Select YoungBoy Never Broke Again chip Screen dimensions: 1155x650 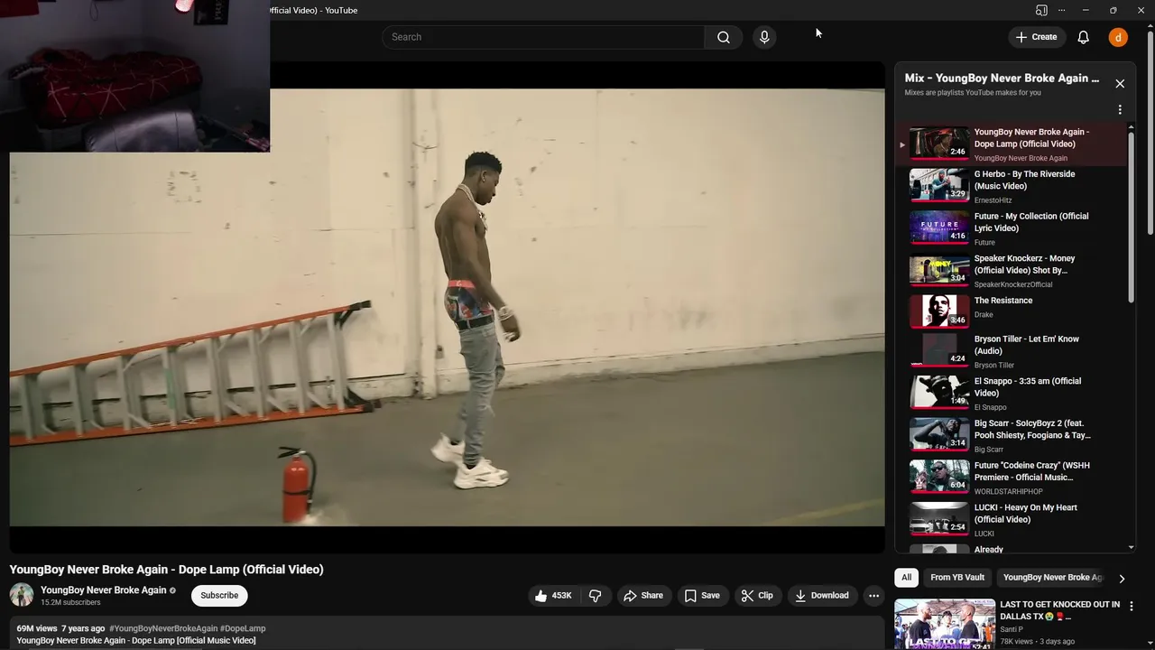point(1052,578)
